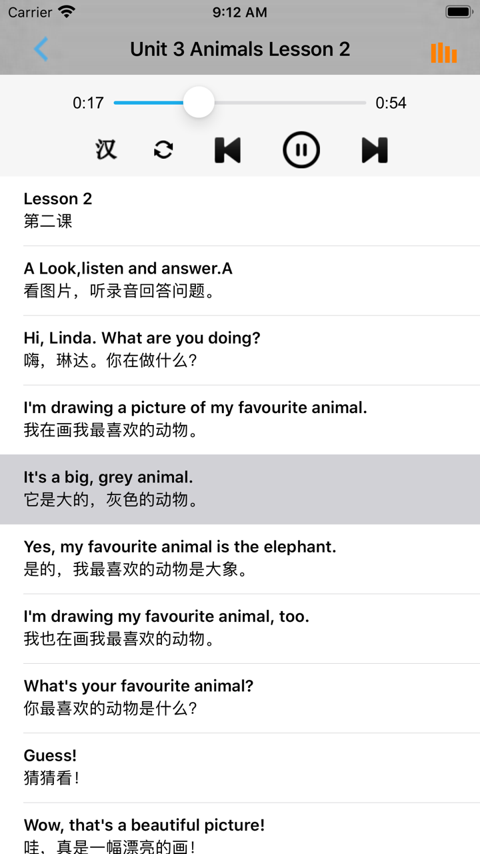Click the battery icon in status bar
The width and height of the screenshot is (480, 854).
pos(459,12)
